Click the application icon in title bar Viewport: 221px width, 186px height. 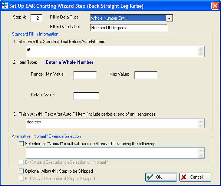[x=5, y=6]
